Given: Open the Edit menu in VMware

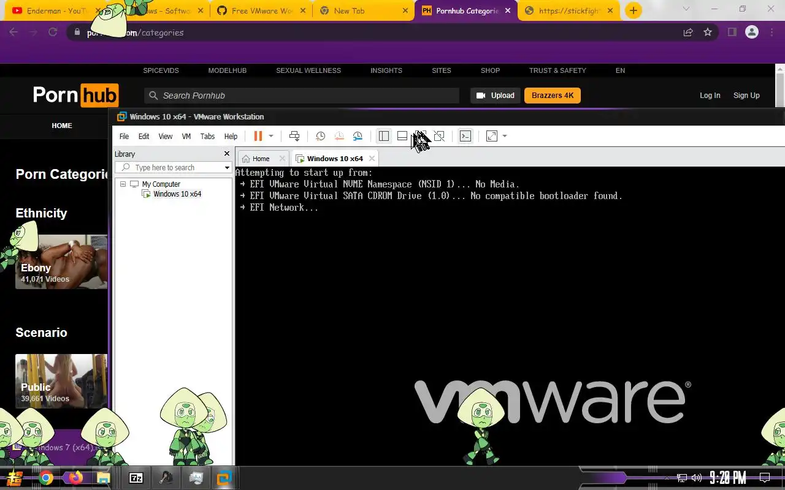Looking at the screenshot, I should point(144,137).
